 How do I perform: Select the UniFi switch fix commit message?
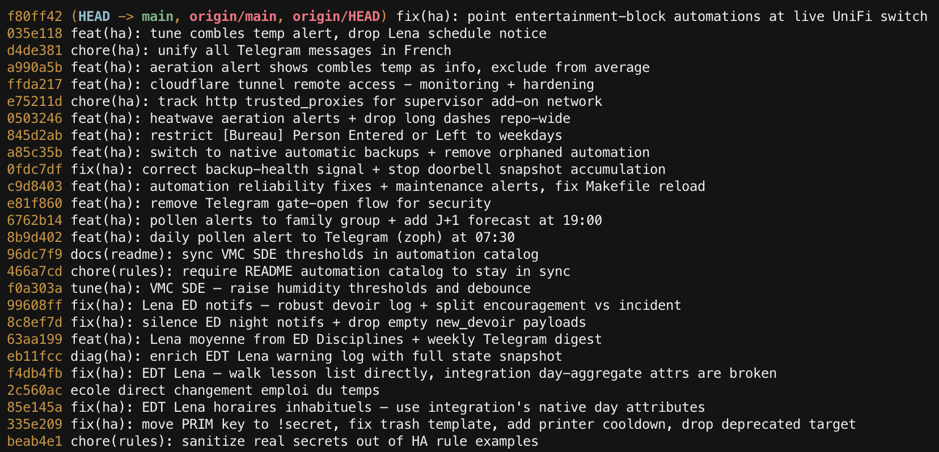(662, 16)
